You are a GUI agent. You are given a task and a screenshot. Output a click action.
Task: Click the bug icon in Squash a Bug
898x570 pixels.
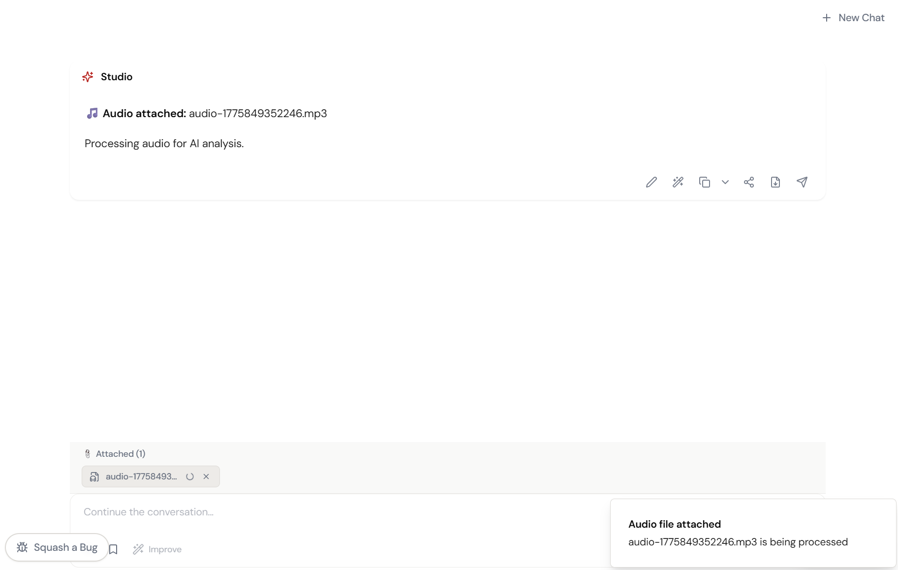[x=22, y=547]
